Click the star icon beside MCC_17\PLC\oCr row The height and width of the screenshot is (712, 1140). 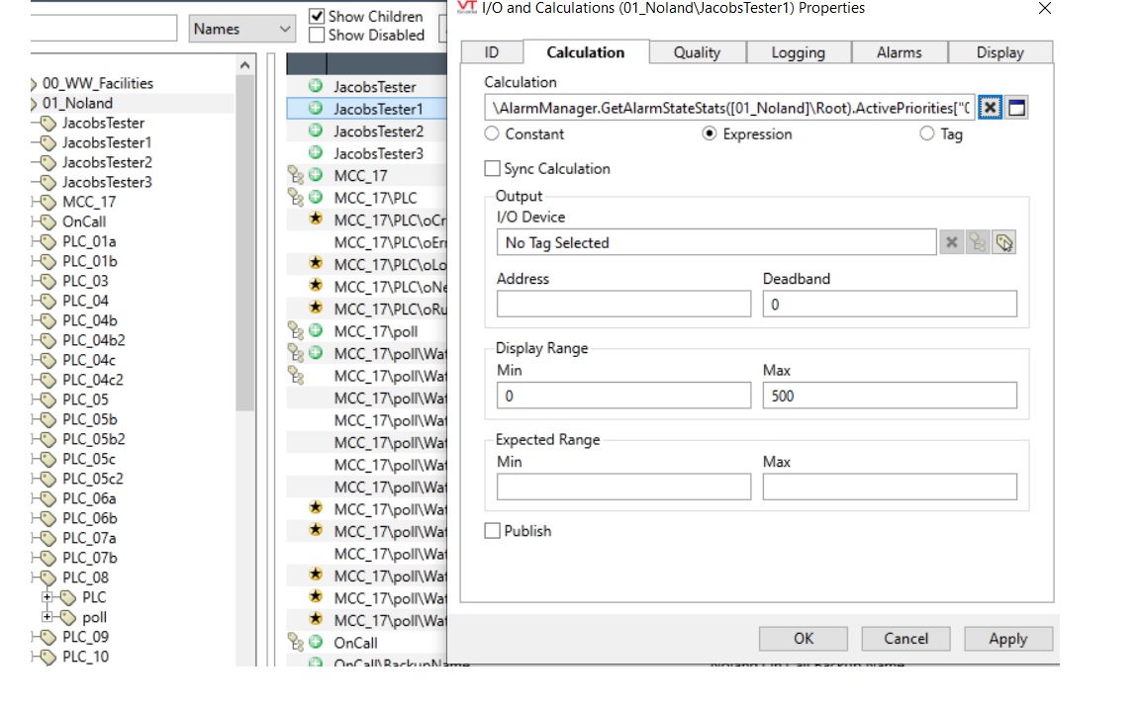coord(316,220)
